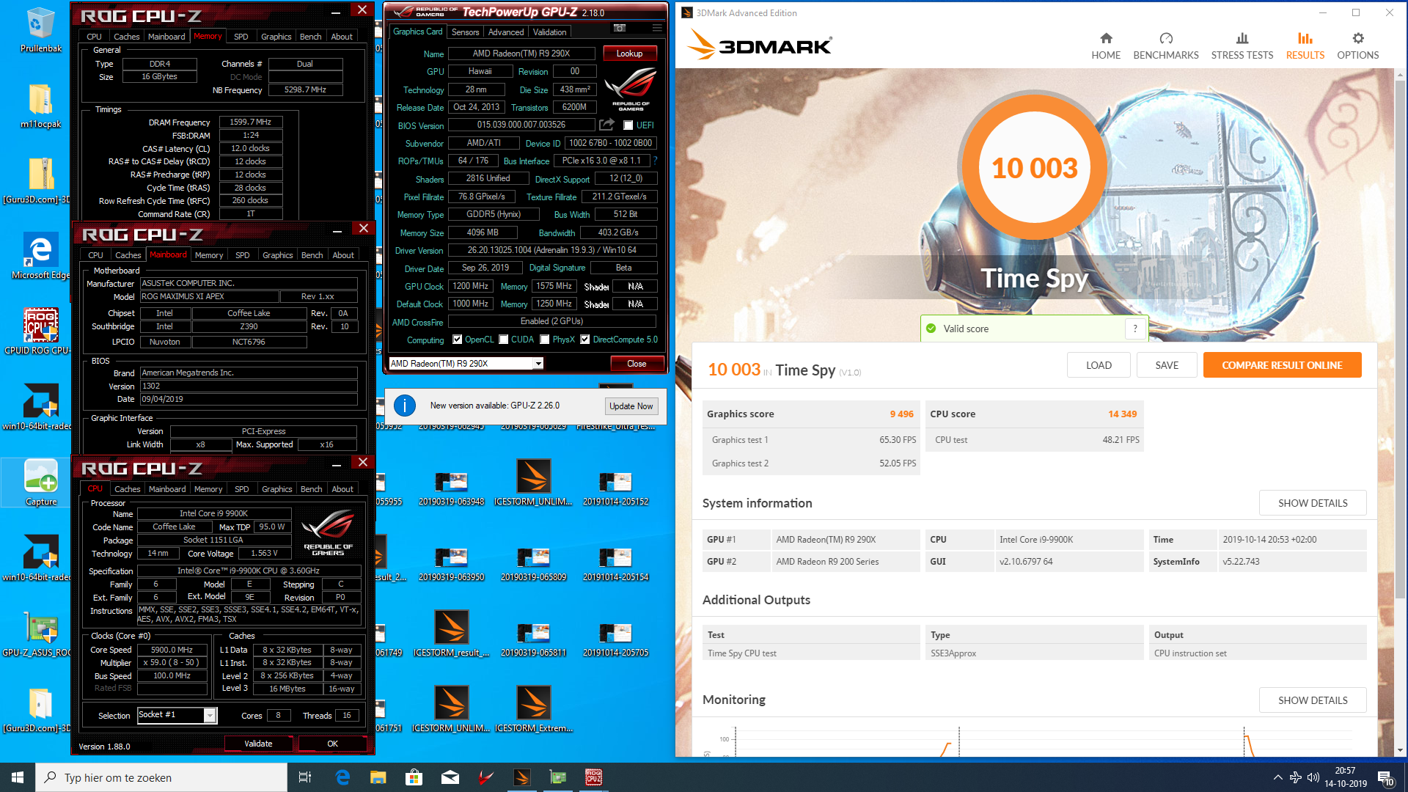
Task: Open 3DMark STRESS TESTS section
Action: coord(1242,45)
